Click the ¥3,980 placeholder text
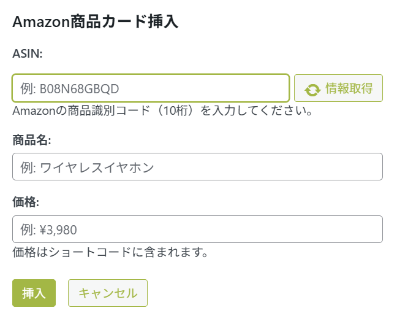 tap(59, 230)
